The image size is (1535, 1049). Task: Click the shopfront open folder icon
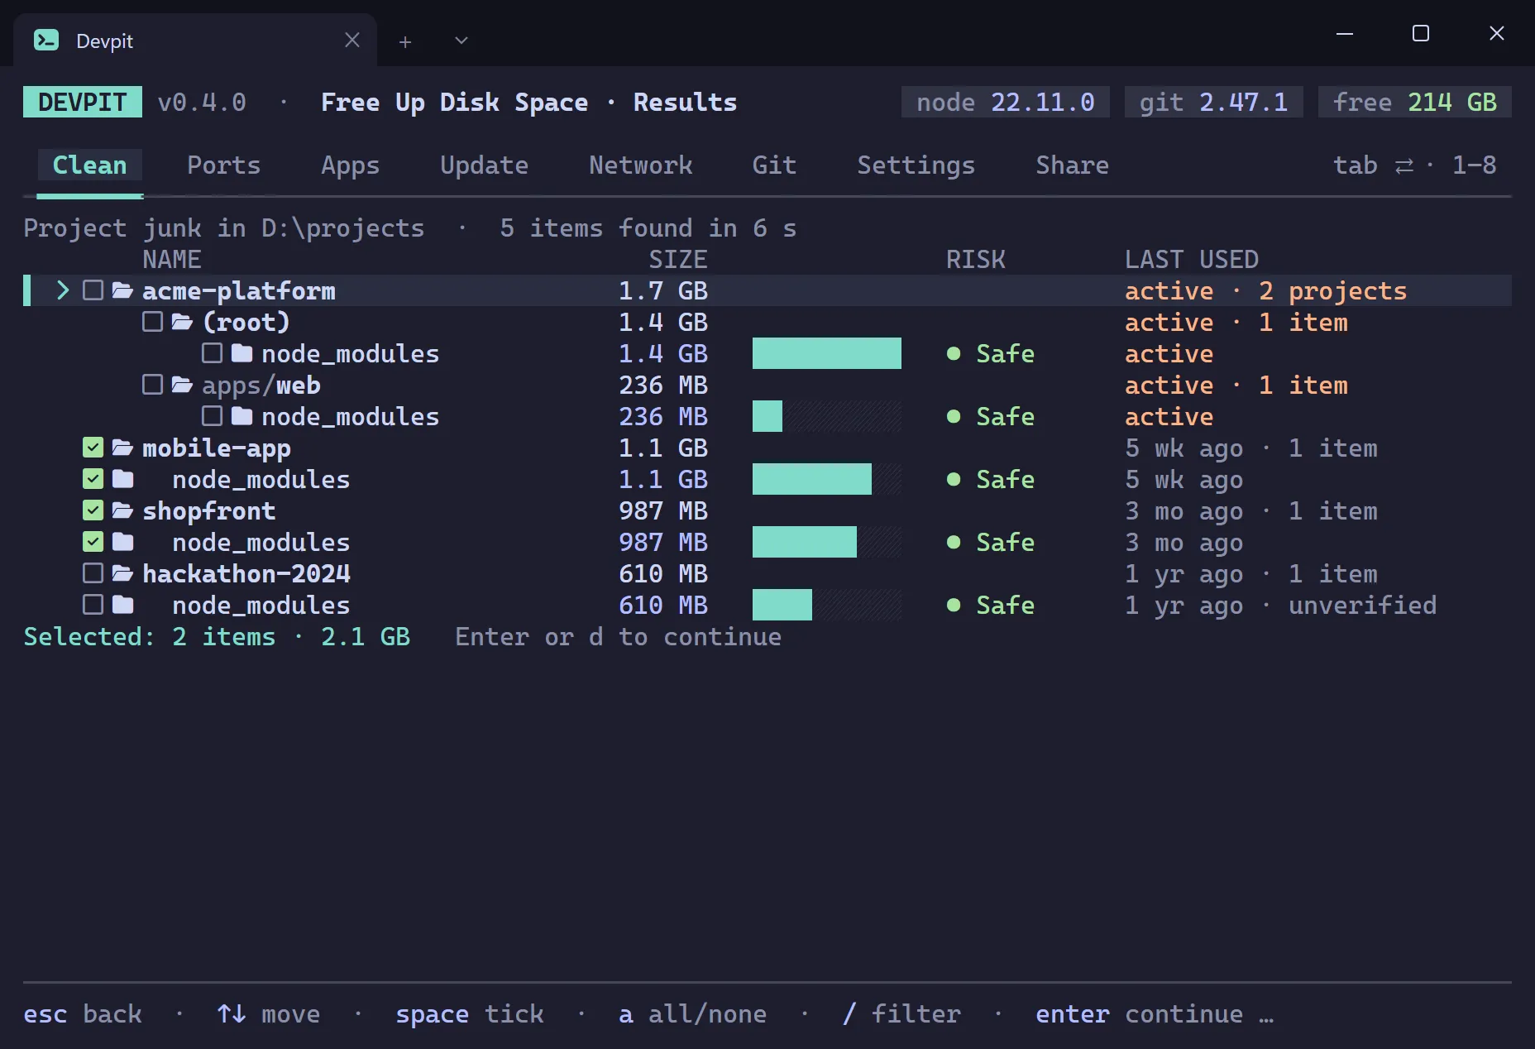coord(122,510)
